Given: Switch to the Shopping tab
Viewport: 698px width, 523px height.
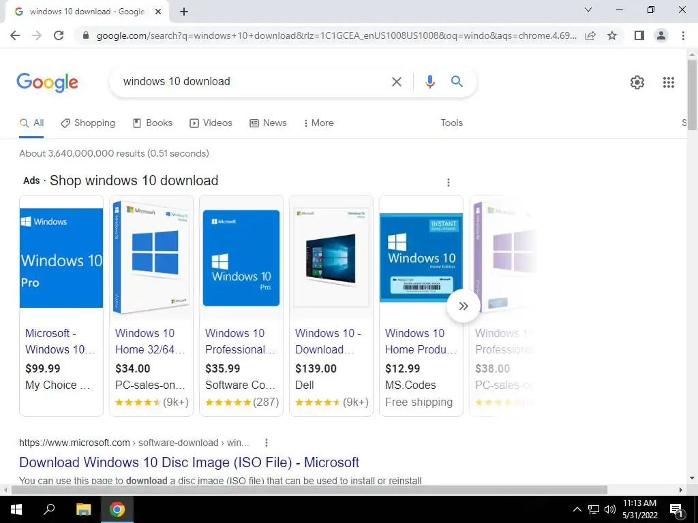Looking at the screenshot, I should [88, 123].
